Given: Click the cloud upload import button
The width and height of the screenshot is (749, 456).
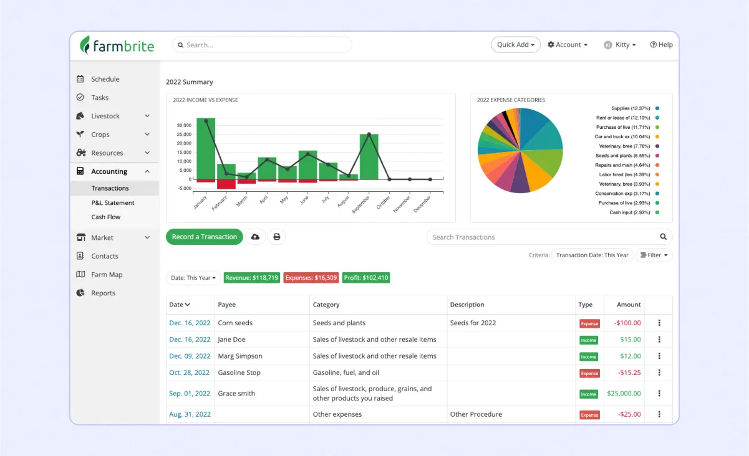Looking at the screenshot, I should coord(255,237).
